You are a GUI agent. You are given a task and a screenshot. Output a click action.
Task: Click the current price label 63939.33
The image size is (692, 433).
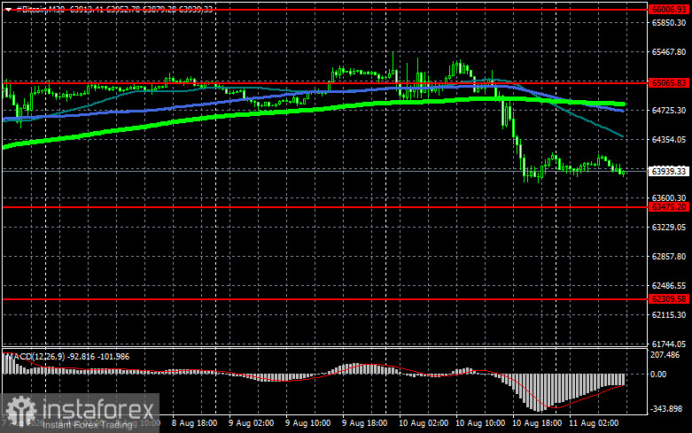click(x=669, y=171)
